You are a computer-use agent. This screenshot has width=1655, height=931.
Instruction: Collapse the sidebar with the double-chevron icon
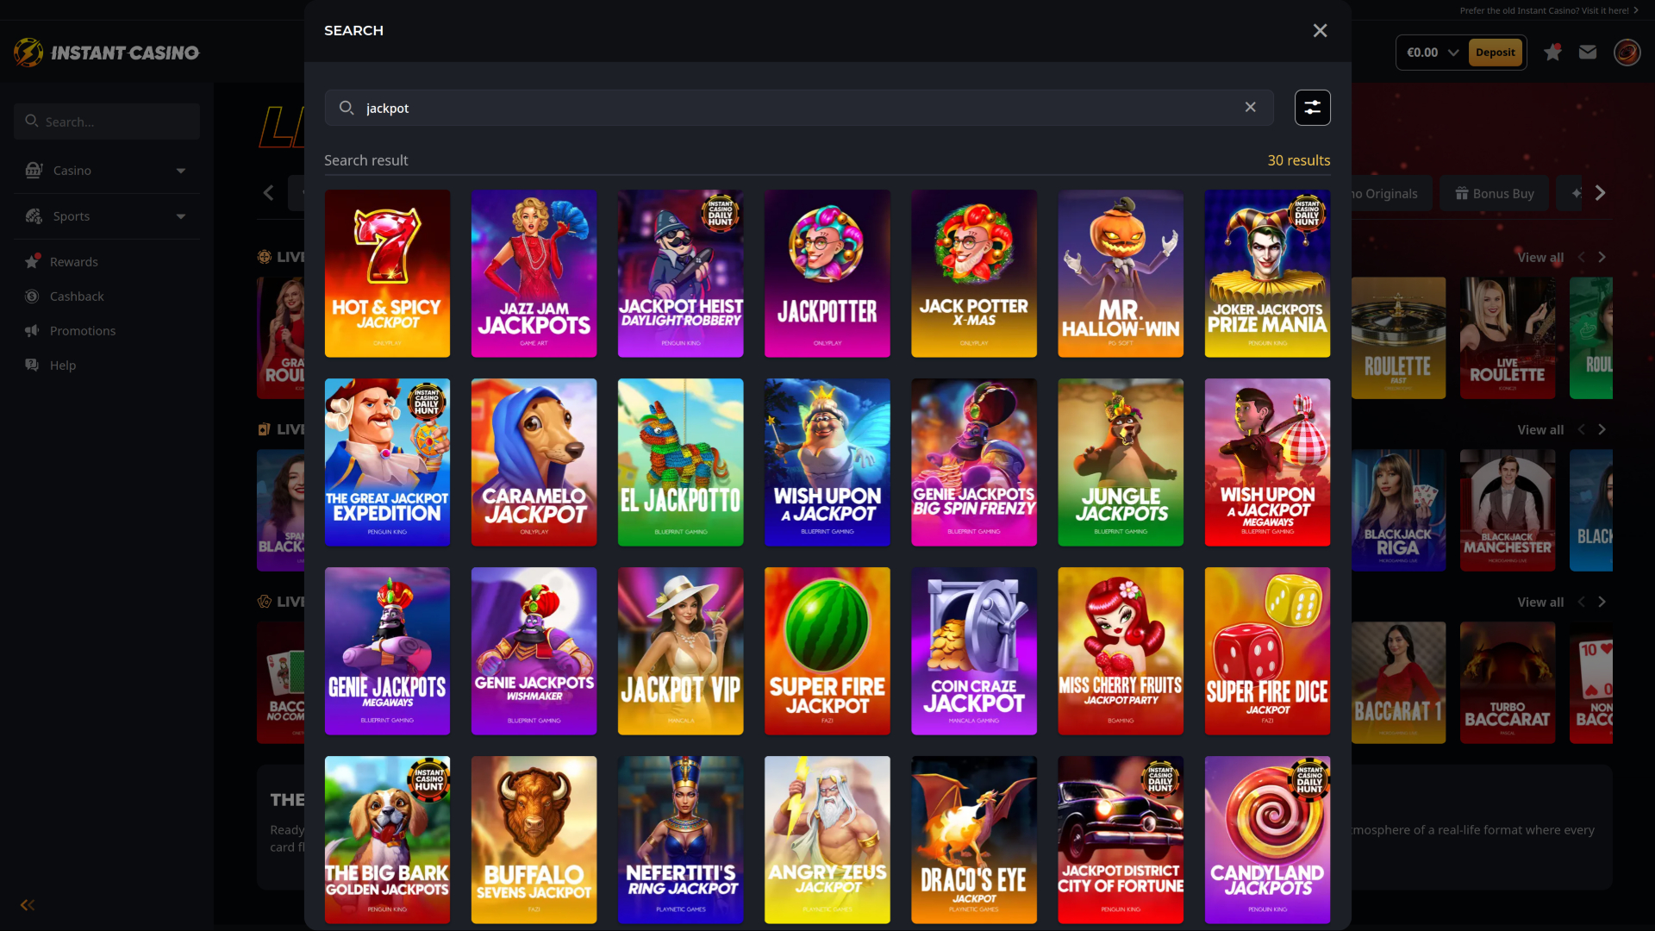(27, 904)
